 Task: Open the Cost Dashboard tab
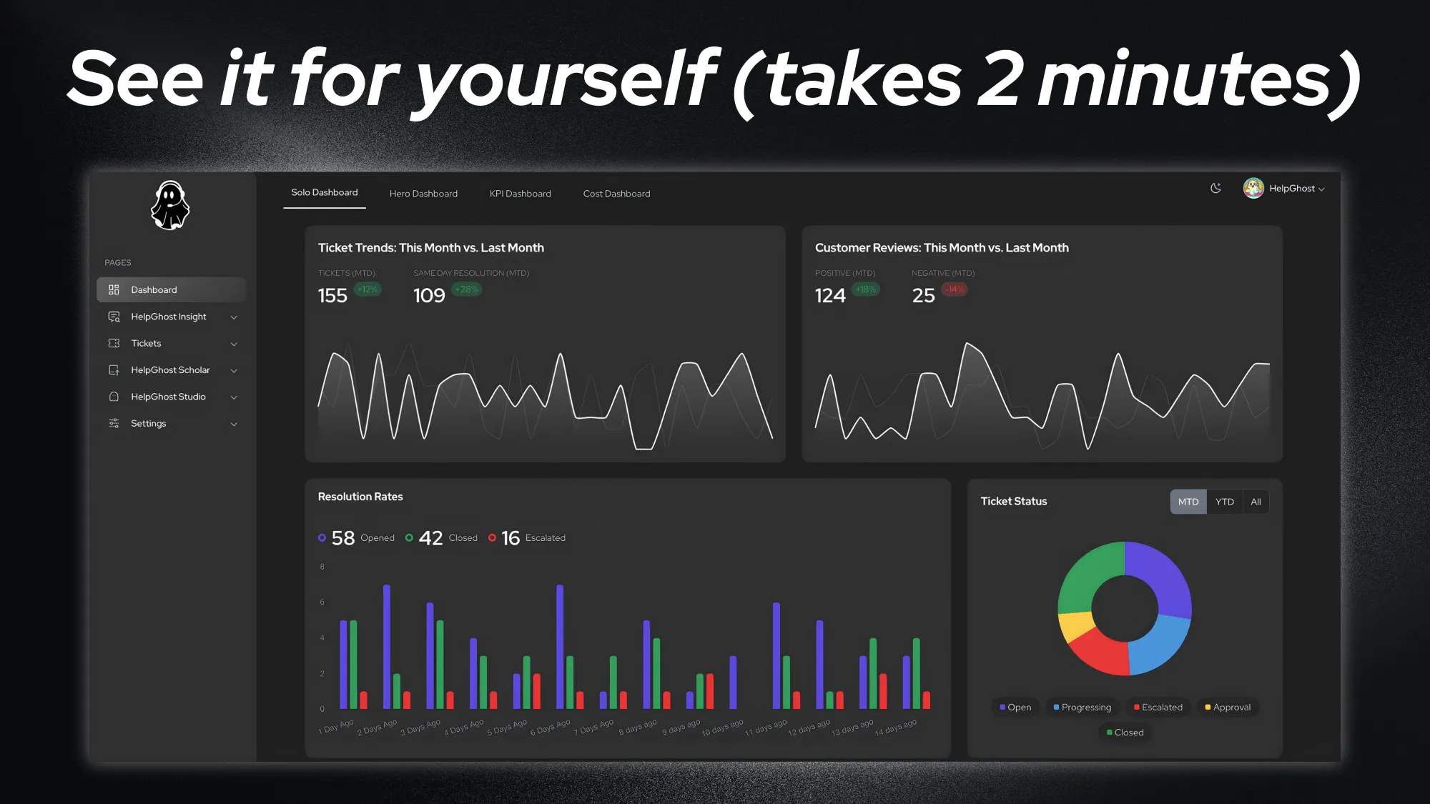pyautogui.click(x=616, y=193)
